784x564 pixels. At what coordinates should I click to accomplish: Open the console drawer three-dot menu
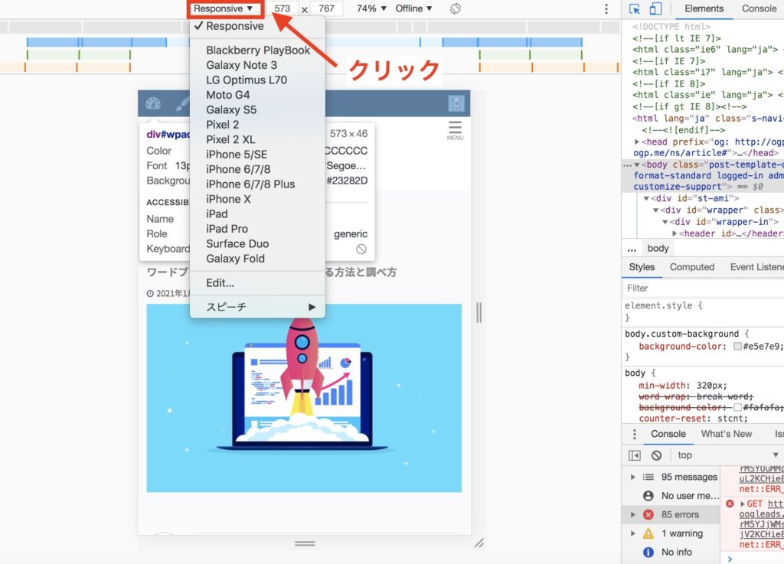(x=635, y=434)
